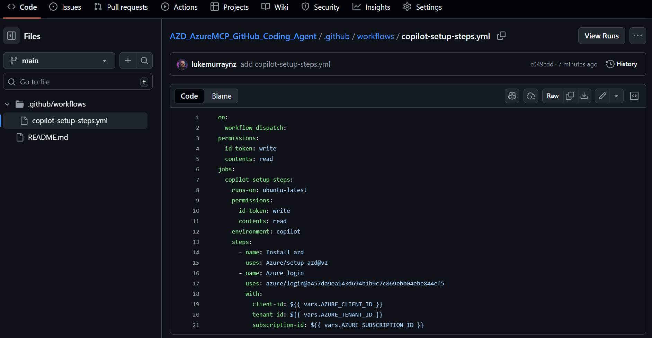This screenshot has height=338, width=652.
Task: Click the Go to file search field
Action: tap(78, 82)
